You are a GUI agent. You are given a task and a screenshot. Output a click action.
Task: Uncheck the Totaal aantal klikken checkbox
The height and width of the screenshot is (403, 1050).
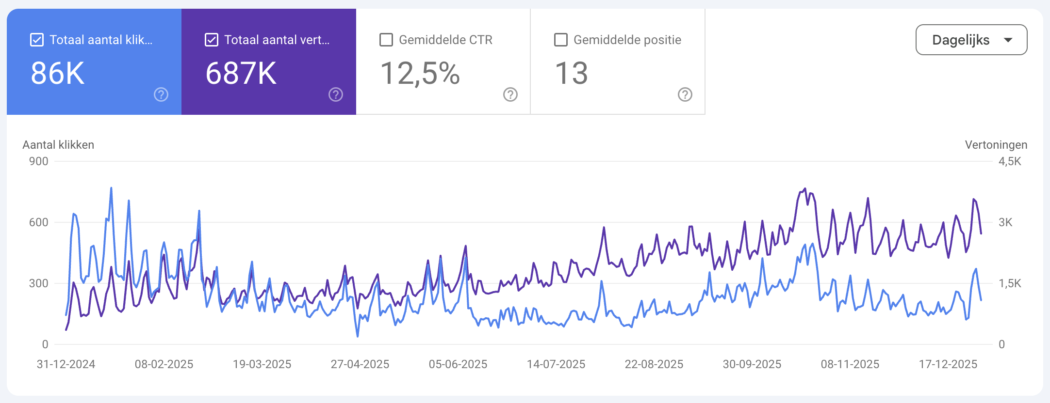click(37, 40)
